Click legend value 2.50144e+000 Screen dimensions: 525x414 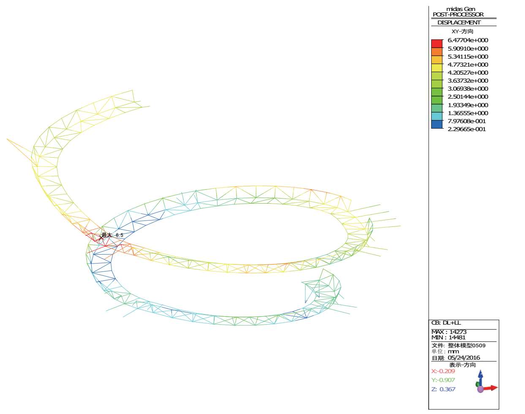468,97
